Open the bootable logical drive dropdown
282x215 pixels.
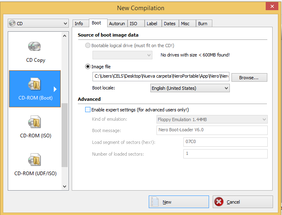point(122,55)
